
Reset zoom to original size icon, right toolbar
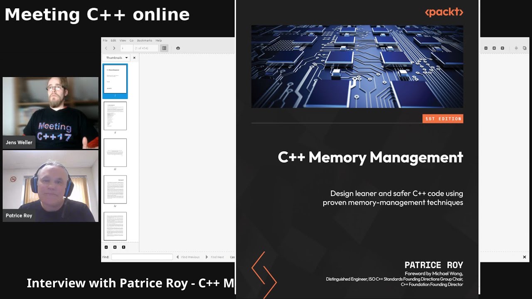(x=502, y=48)
